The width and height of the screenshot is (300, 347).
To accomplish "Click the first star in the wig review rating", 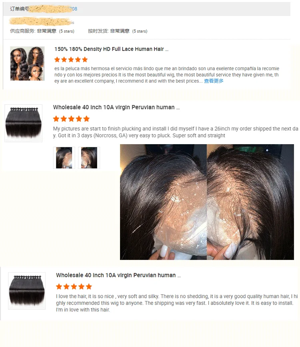I will pos(57,59).
